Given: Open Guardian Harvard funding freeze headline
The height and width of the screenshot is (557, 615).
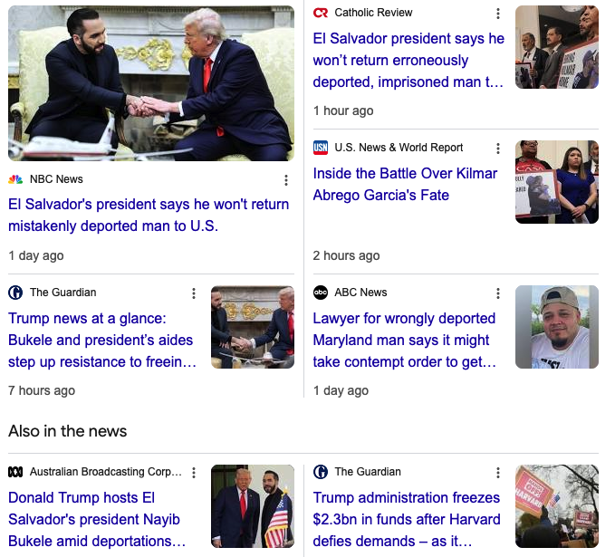Looking at the screenshot, I should [x=407, y=519].
